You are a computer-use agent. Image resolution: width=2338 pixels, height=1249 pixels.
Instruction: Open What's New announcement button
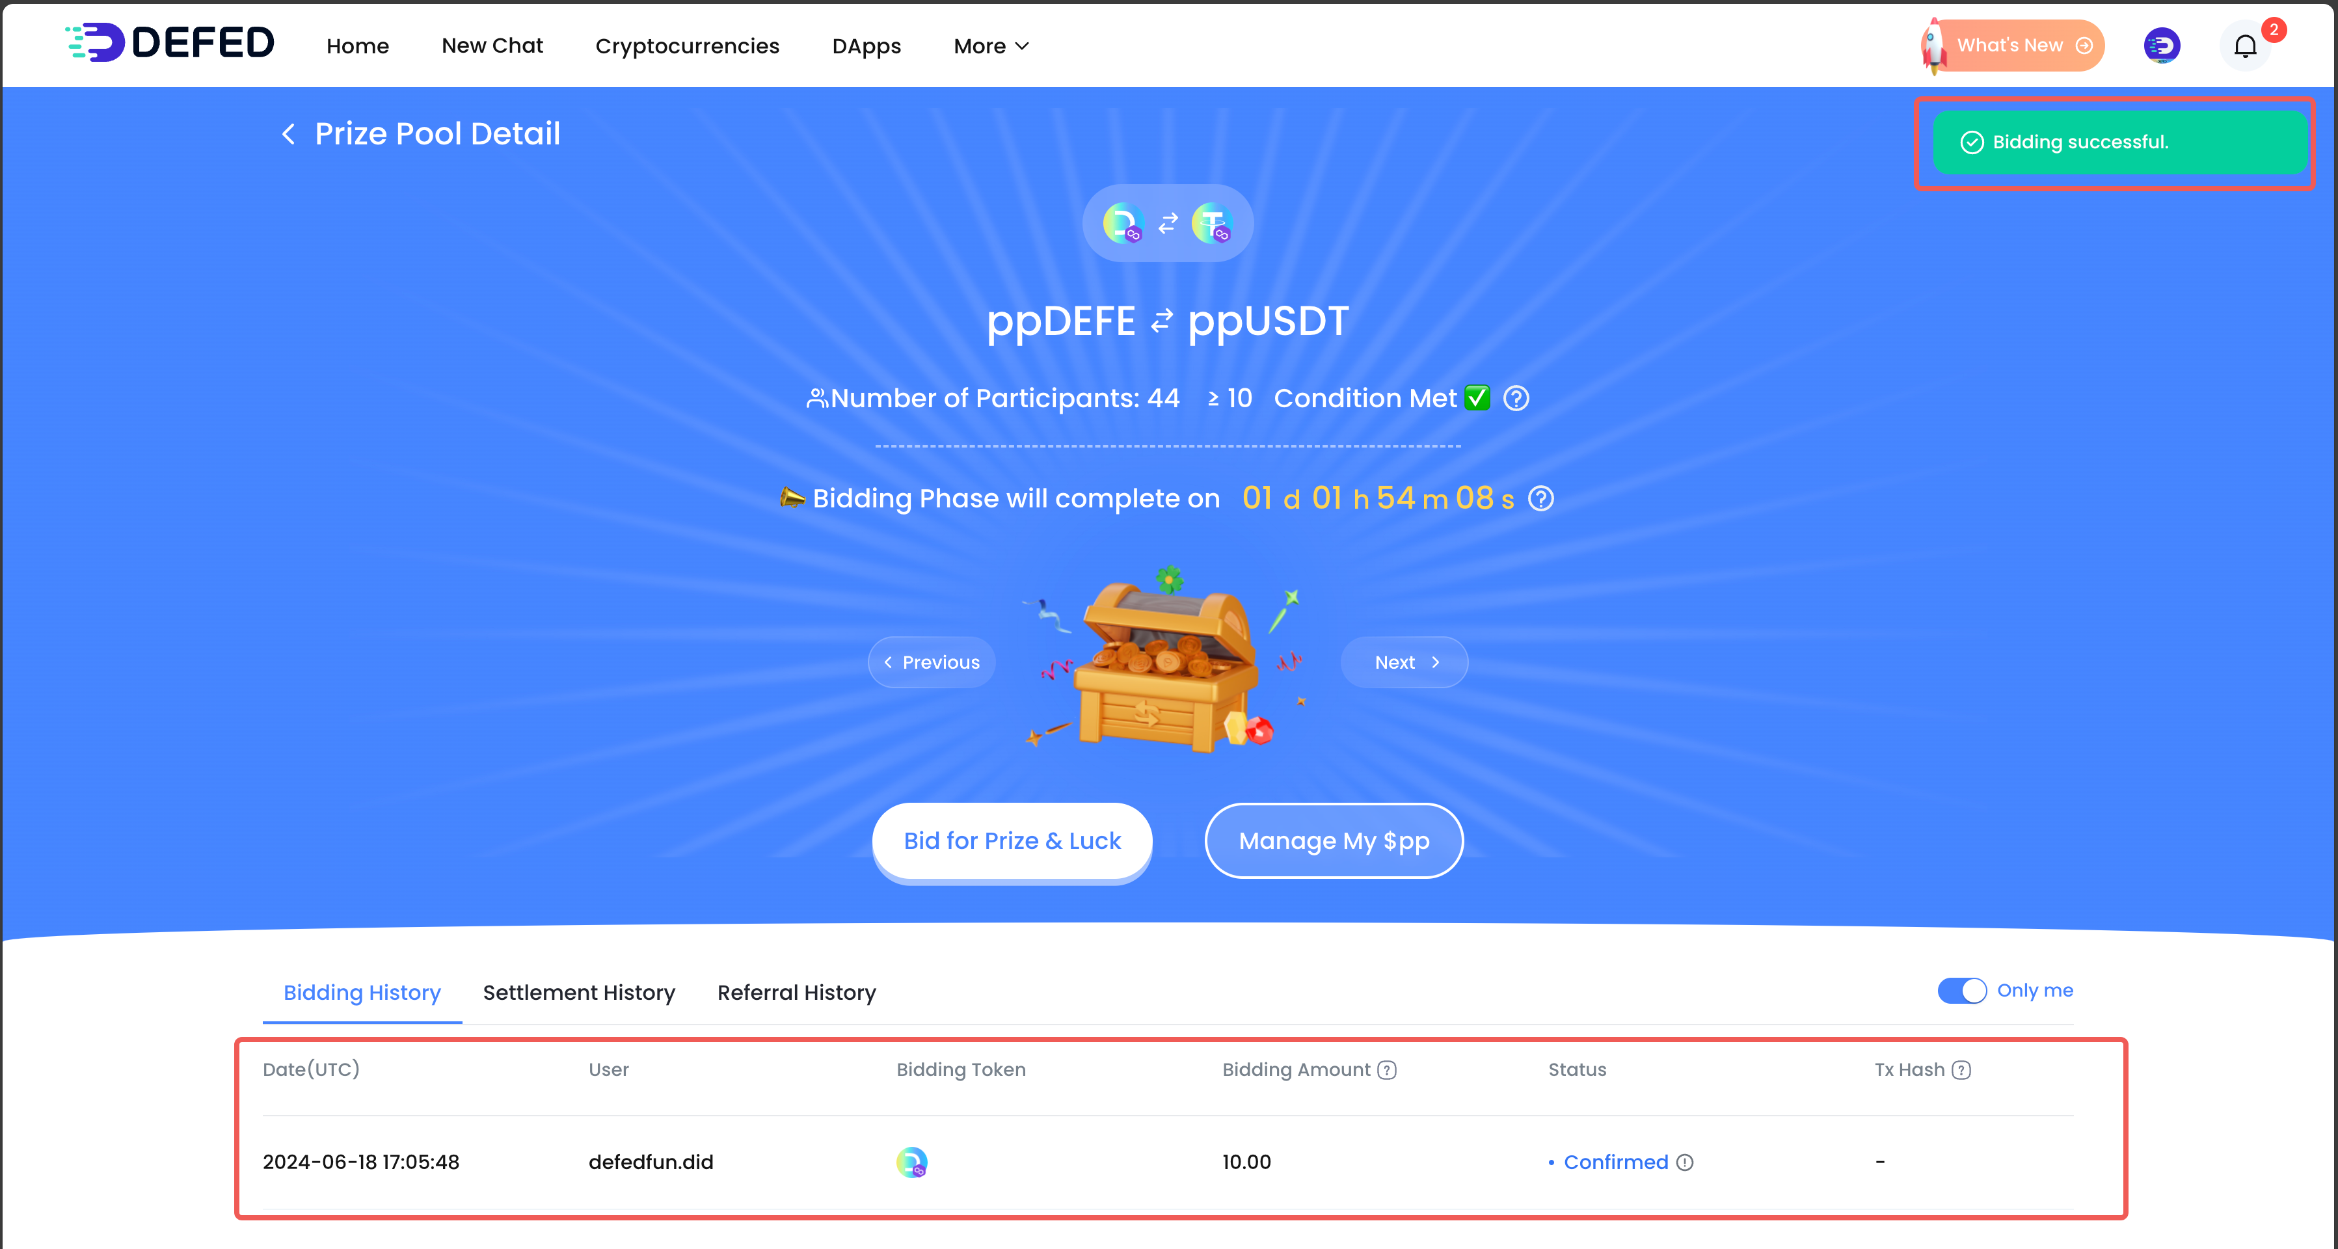(x=2012, y=46)
